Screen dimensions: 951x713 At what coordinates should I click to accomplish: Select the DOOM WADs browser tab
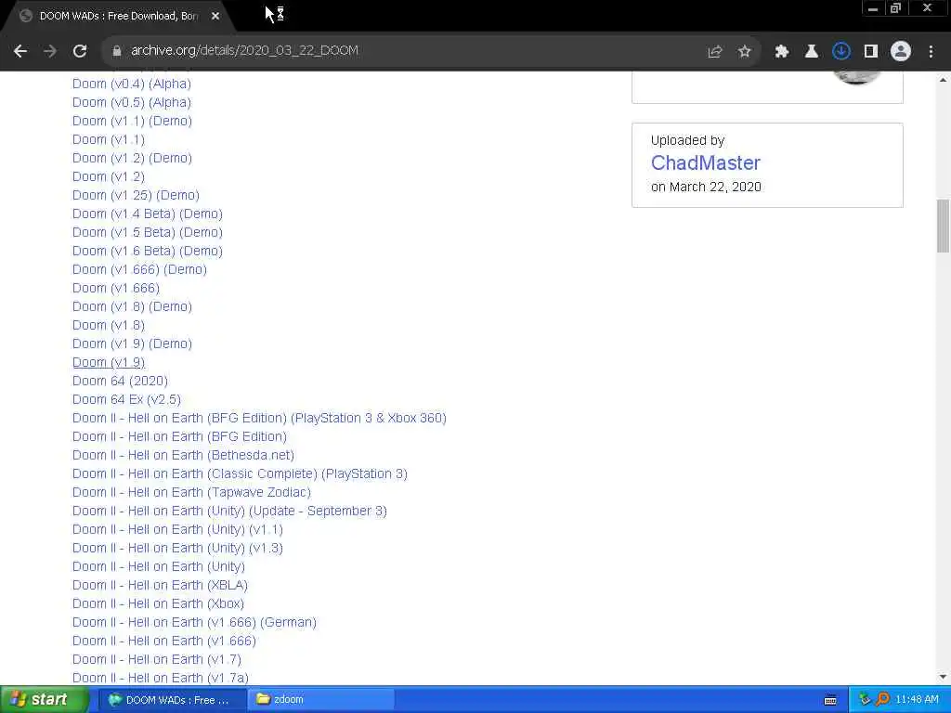point(118,17)
